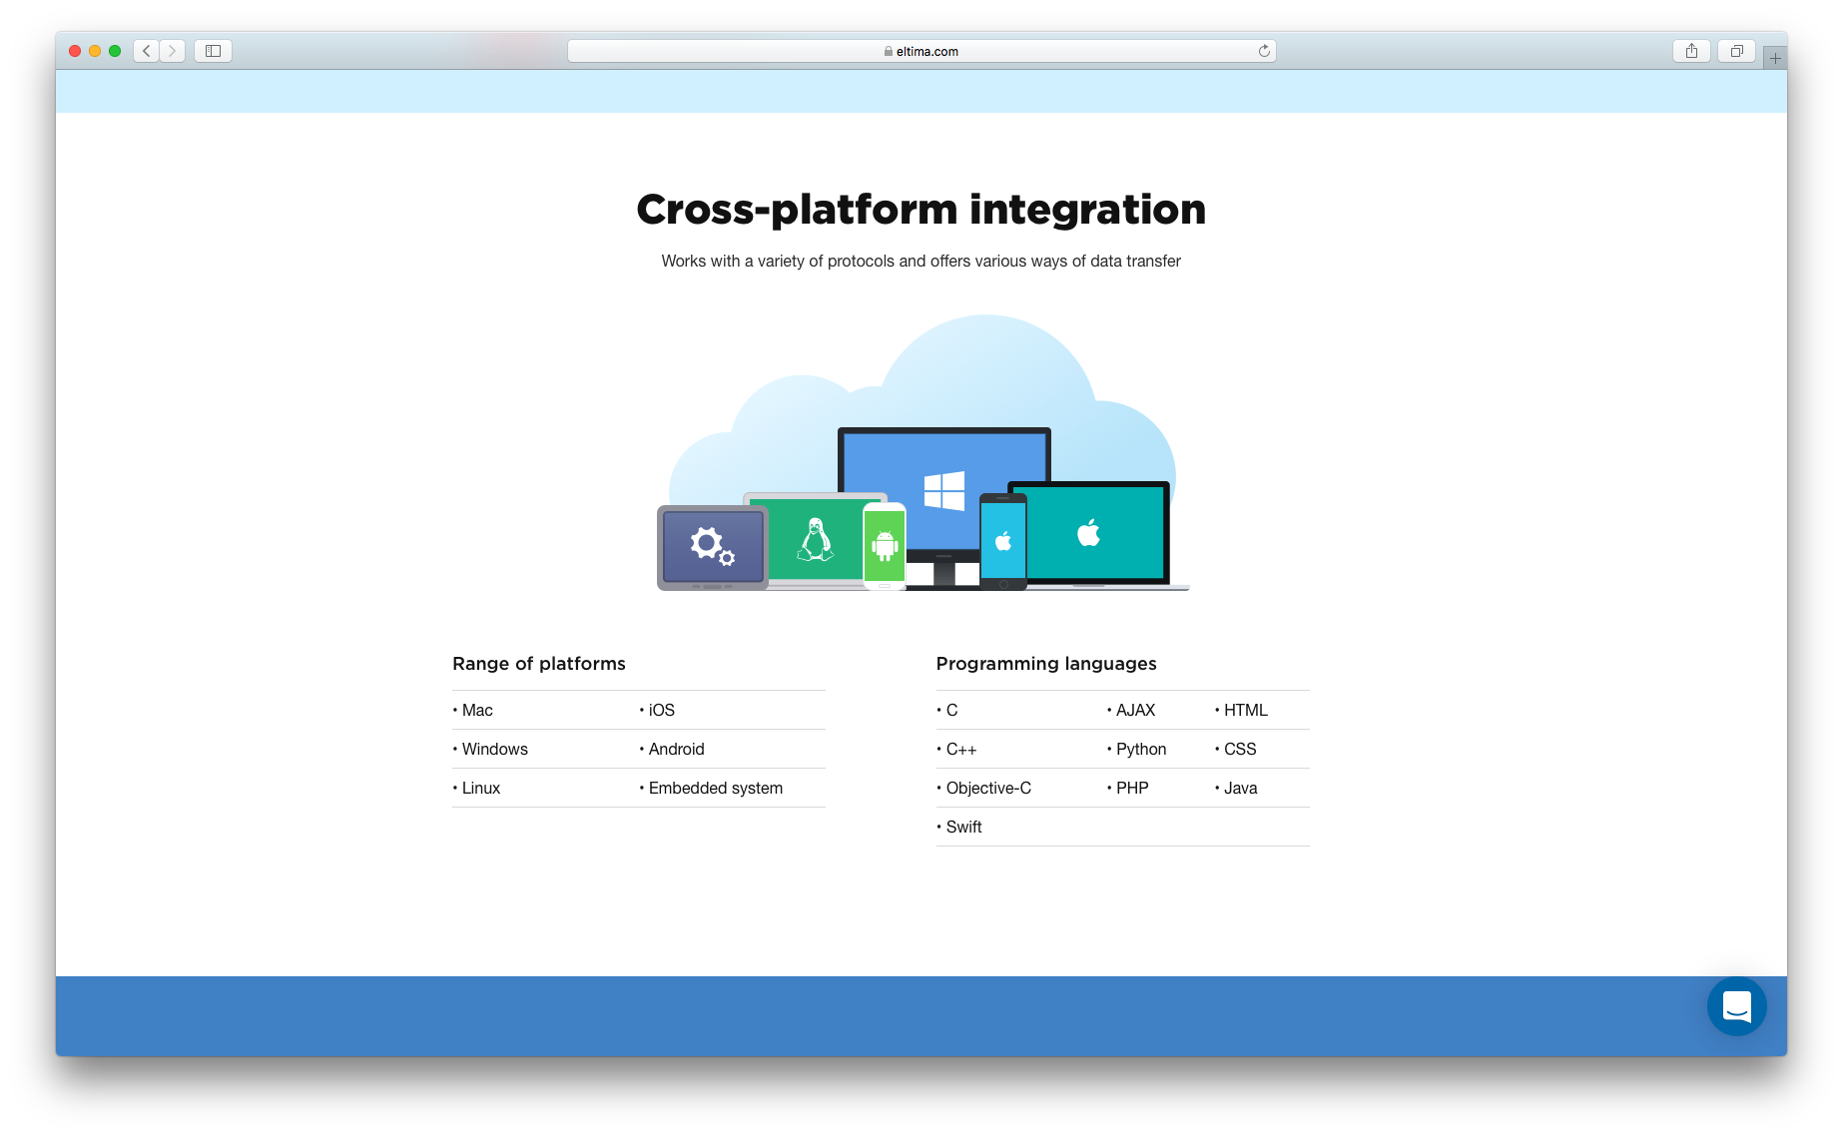Minimize the window with the yellow button
The height and width of the screenshot is (1136, 1843).
(95, 51)
